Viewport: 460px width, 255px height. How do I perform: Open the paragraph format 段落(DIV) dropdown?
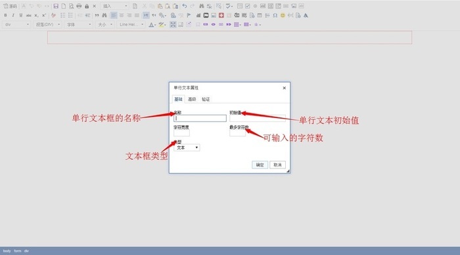[47, 25]
